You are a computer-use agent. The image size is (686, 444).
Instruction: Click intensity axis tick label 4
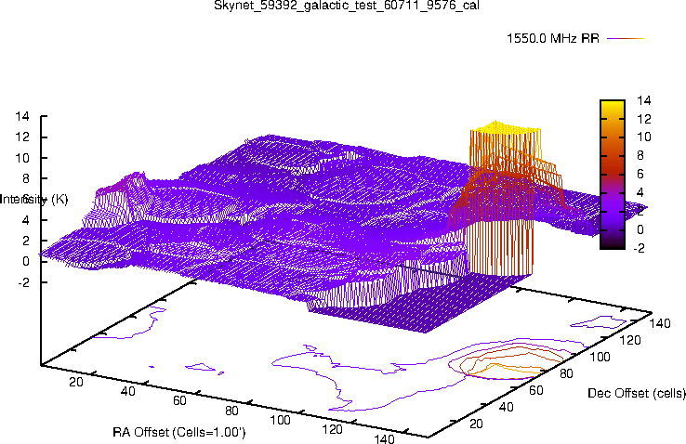coord(25,220)
